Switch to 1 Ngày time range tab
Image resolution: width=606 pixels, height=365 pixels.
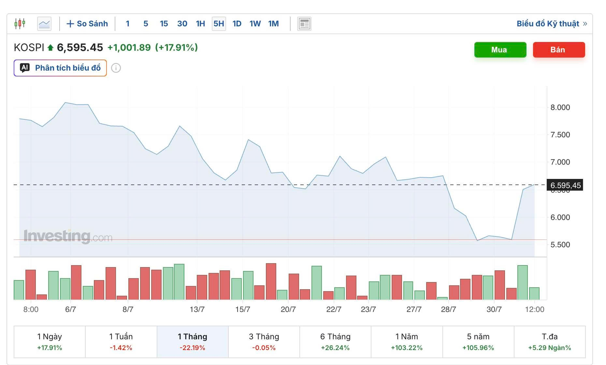(x=50, y=342)
